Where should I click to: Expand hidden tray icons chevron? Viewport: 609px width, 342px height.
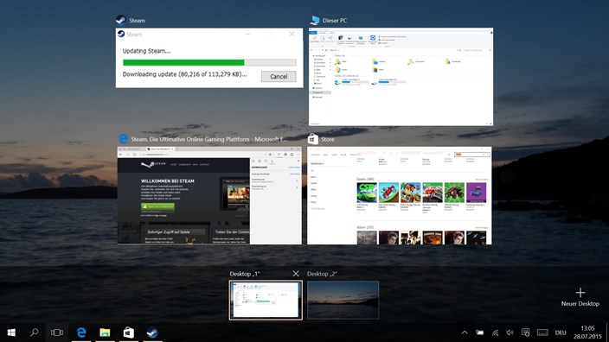point(465,332)
